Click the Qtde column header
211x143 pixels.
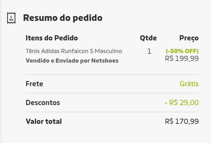point(148,38)
